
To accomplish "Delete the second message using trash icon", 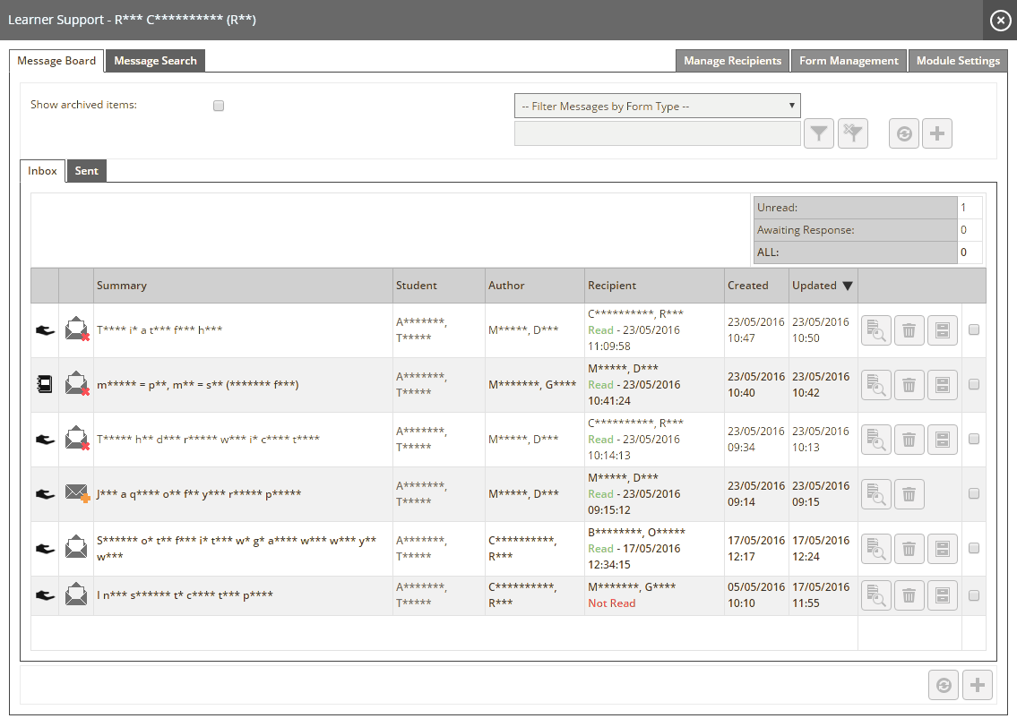I will click(x=909, y=385).
